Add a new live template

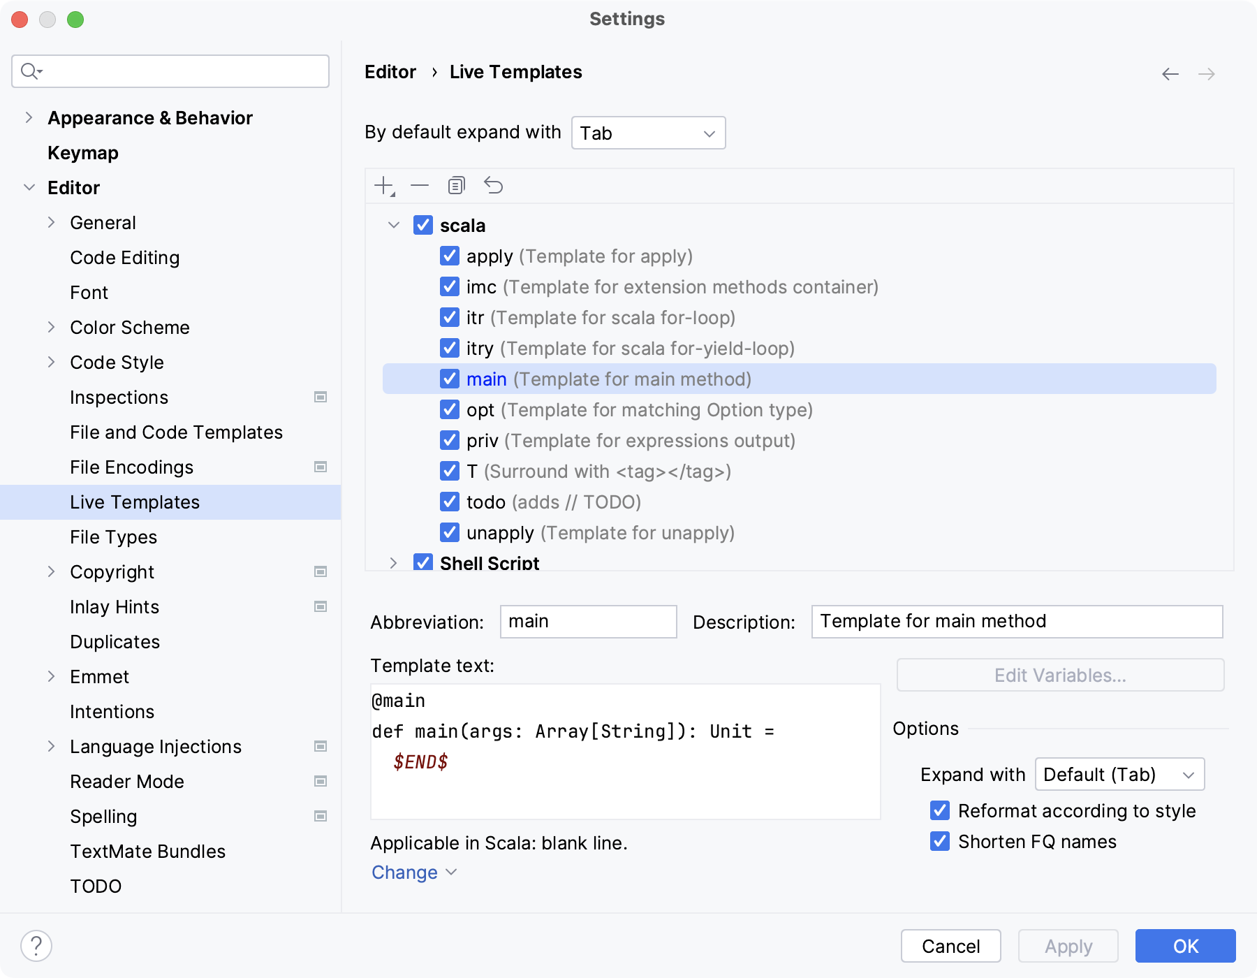click(x=385, y=185)
